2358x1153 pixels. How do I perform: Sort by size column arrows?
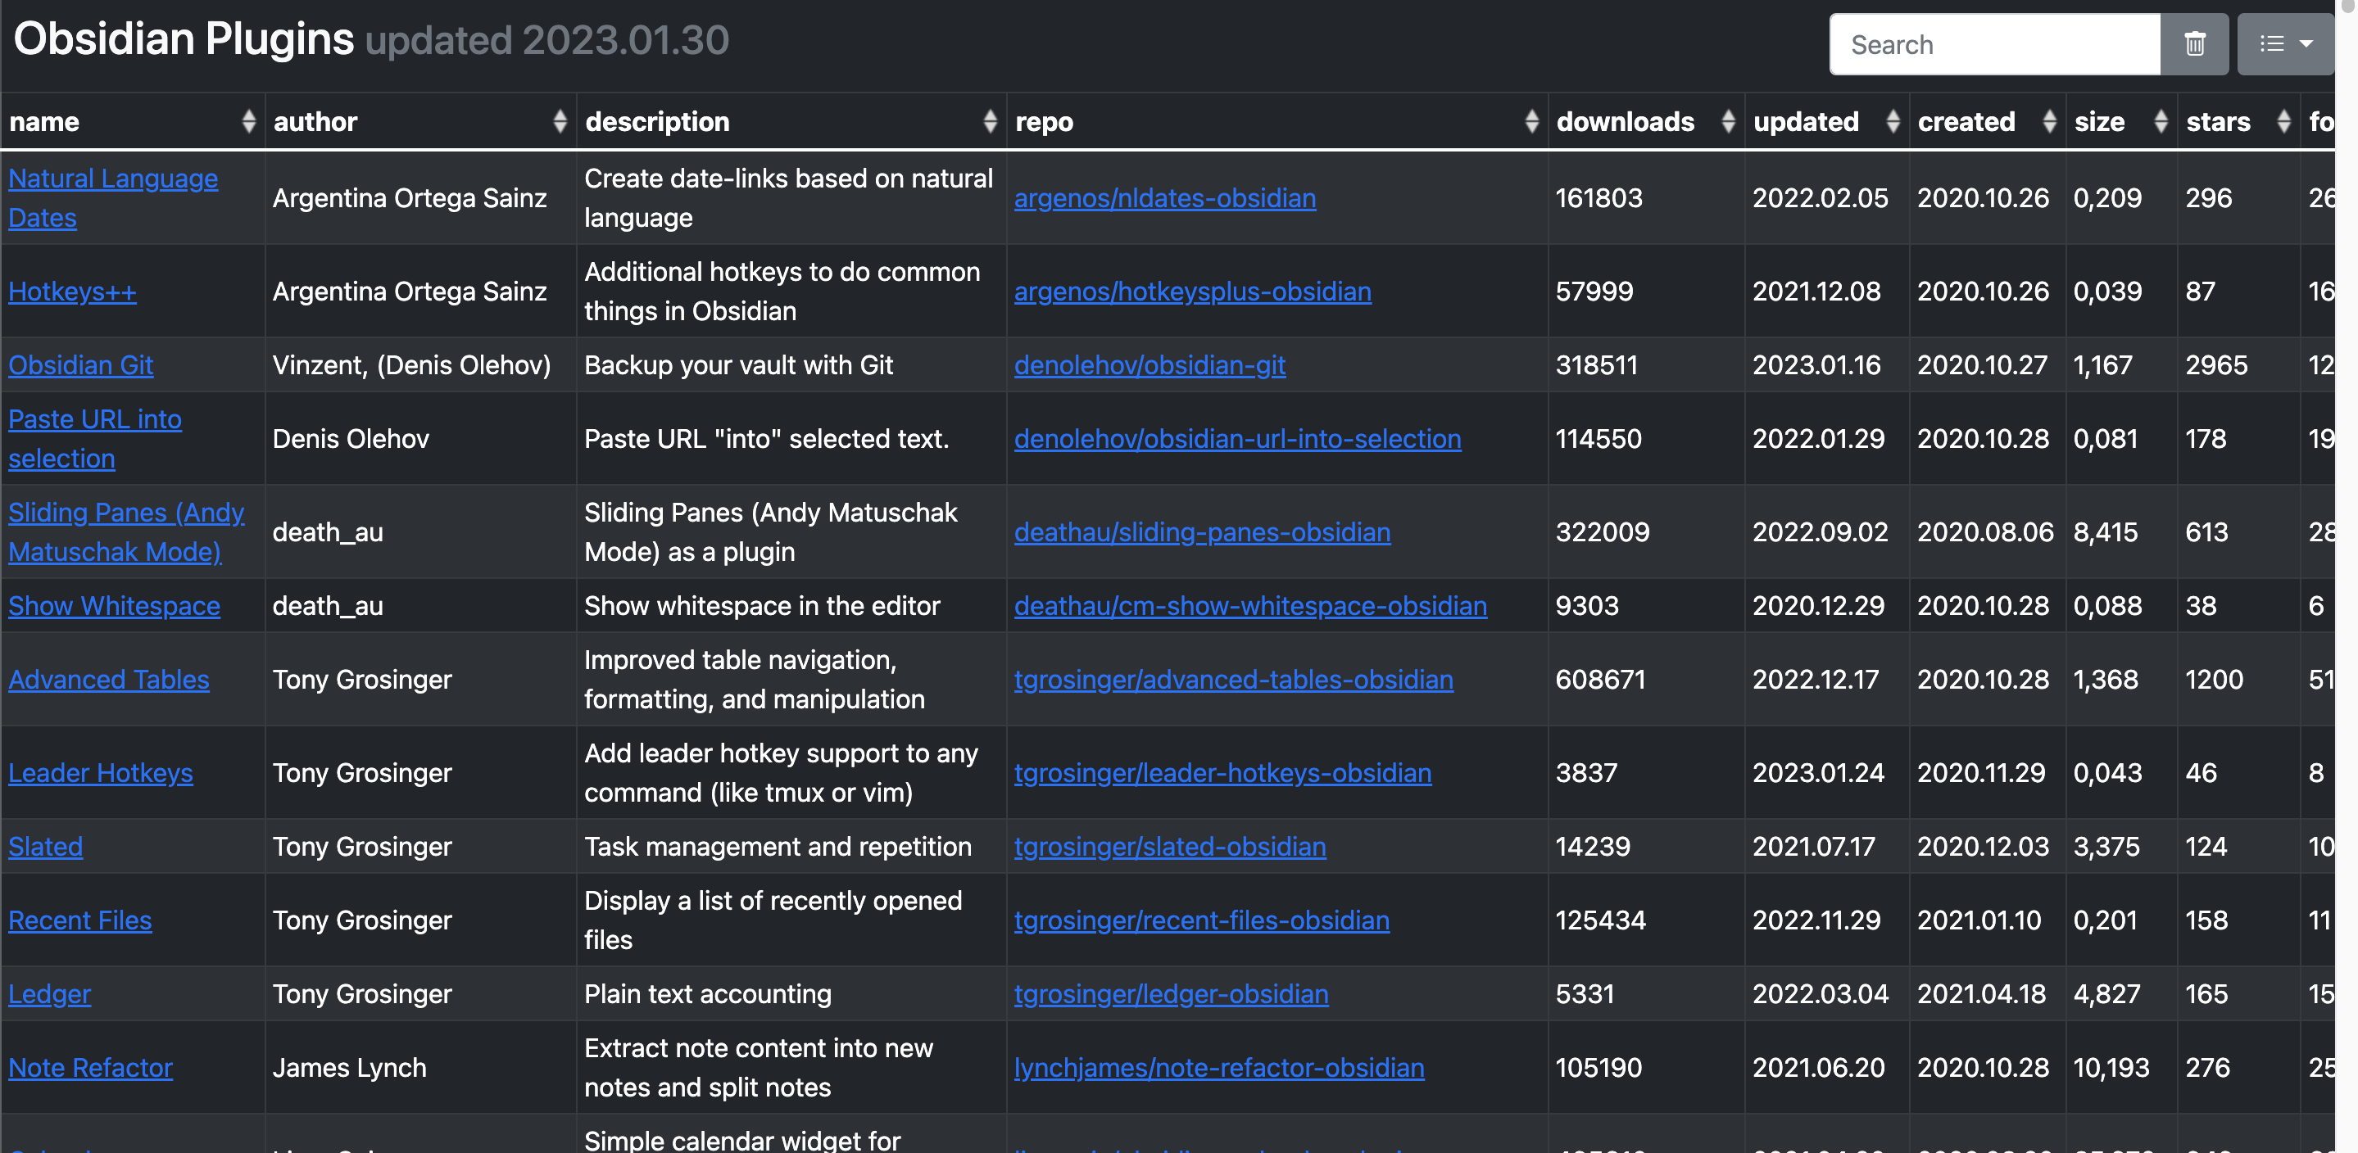(x=2161, y=122)
